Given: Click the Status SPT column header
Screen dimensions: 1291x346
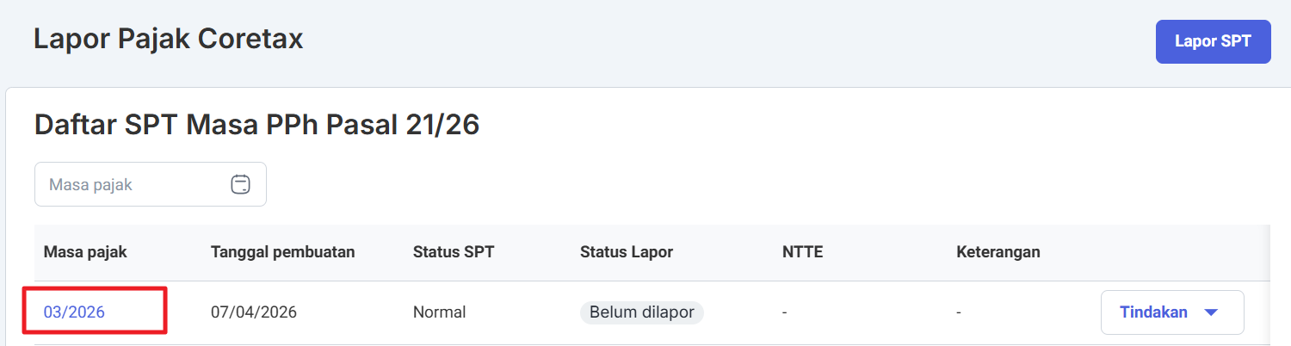Looking at the screenshot, I should click(454, 252).
